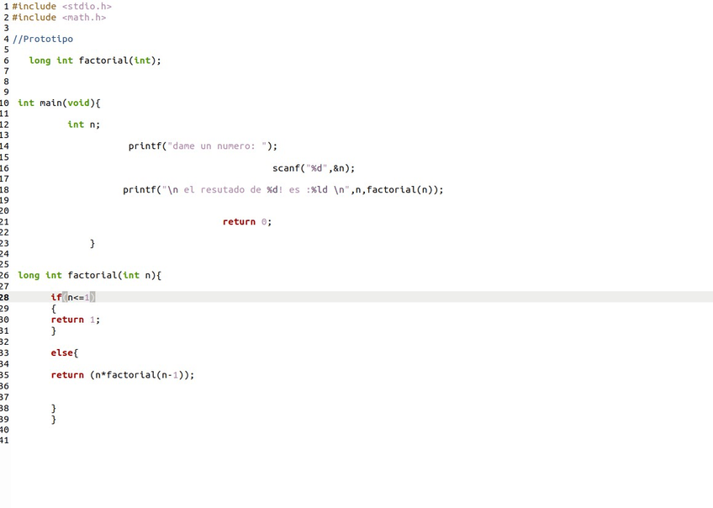Click the "dame un numero: " string
The image size is (713, 508).
coord(217,146)
